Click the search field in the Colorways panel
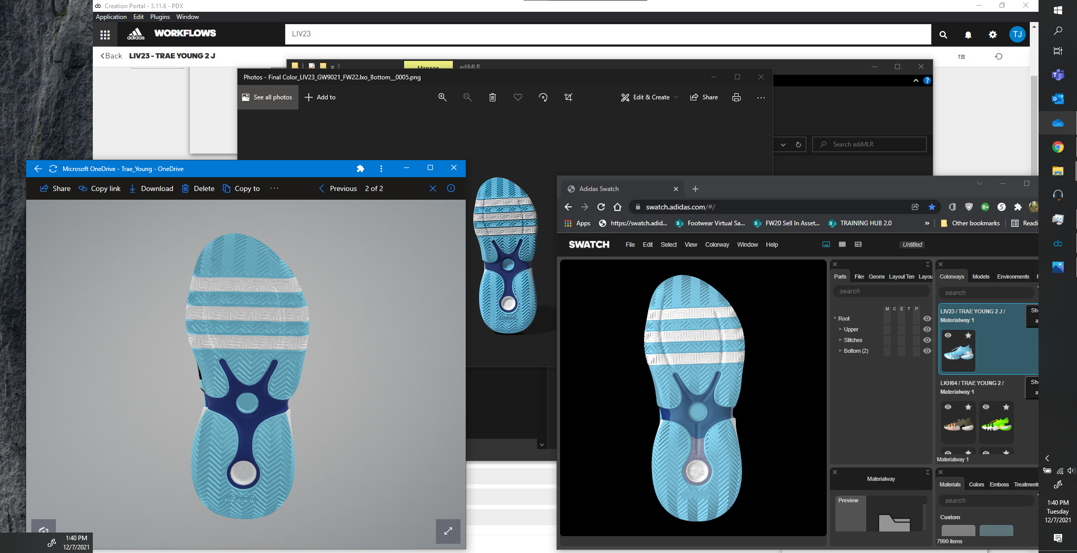Viewport: 1077px width, 553px height. [986, 292]
